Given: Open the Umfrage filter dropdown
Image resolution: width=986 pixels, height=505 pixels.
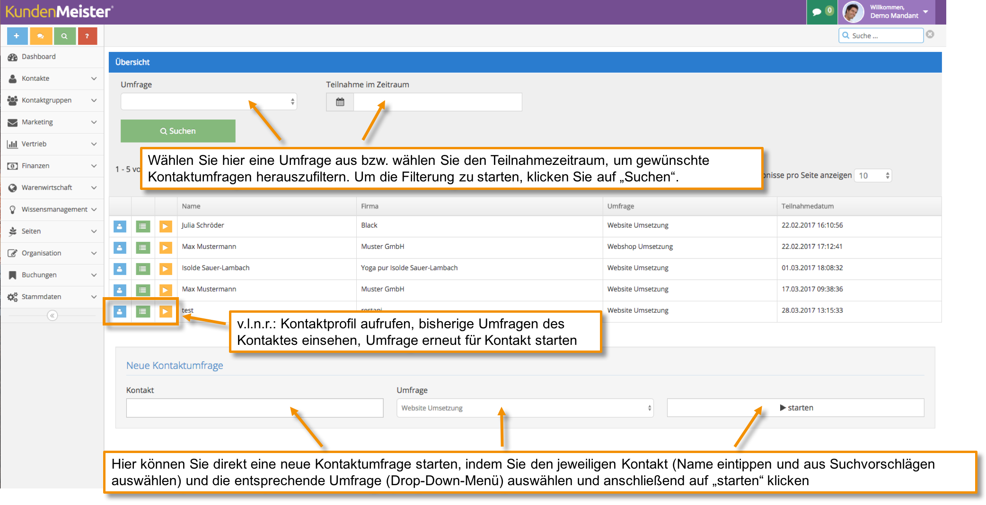Looking at the screenshot, I should (x=209, y=102).
